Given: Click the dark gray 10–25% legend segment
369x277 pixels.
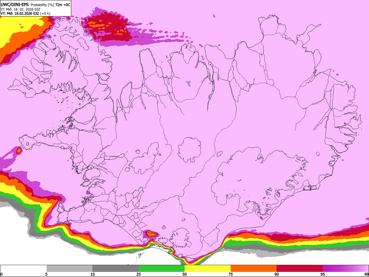Looking at the screenshot, I should (116, 269).
